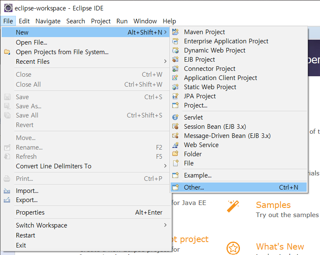The height and width of the screenshot is (255, 320).
Task: Click the Dynamic Web Project globe icon
Action: (x=175, y=50)
